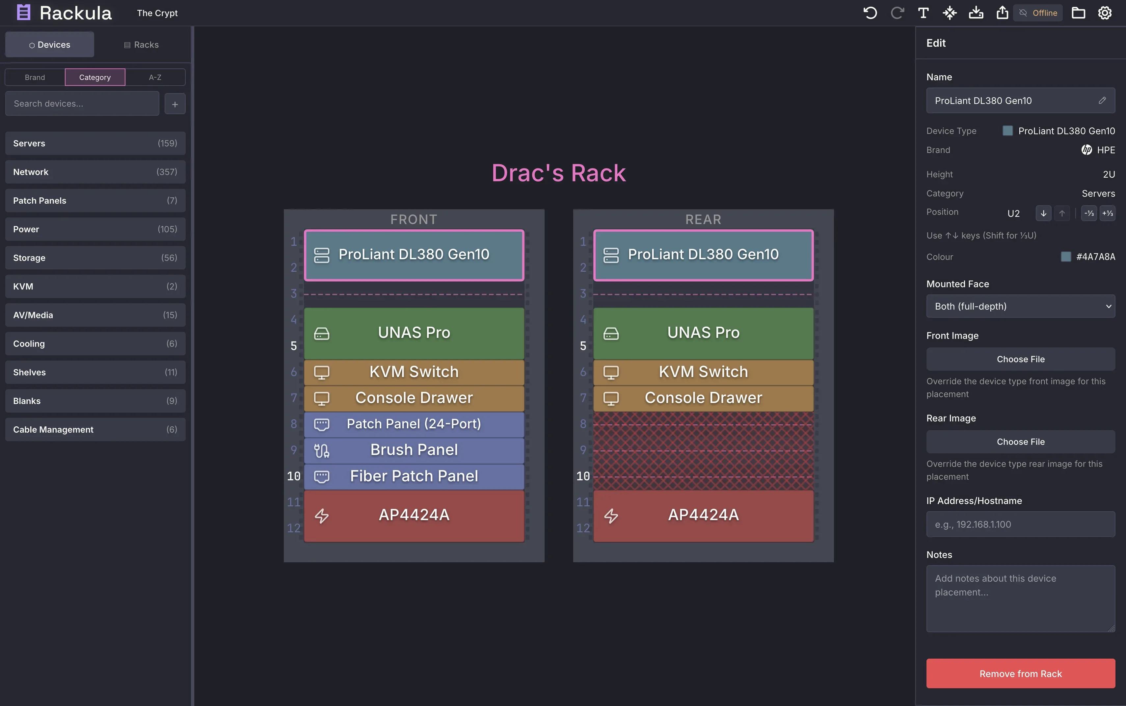This screenshot has width=1126, height=706.
Task: Click the pencil edit icon in Name field
Action: [1102, 100]
